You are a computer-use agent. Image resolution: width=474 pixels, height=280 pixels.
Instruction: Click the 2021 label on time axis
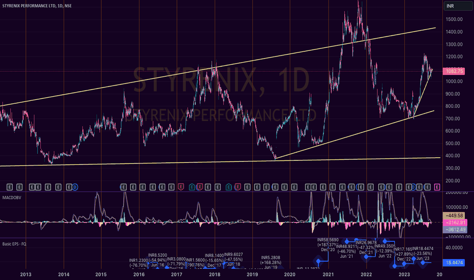tap(328, 274)
